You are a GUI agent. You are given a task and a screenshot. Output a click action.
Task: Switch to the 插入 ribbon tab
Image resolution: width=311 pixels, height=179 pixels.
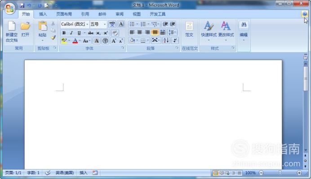(43, 14)
